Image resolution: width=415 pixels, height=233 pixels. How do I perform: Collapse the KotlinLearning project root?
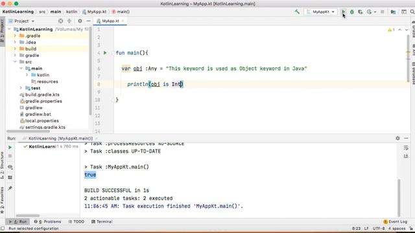click(x=10, y=29)
